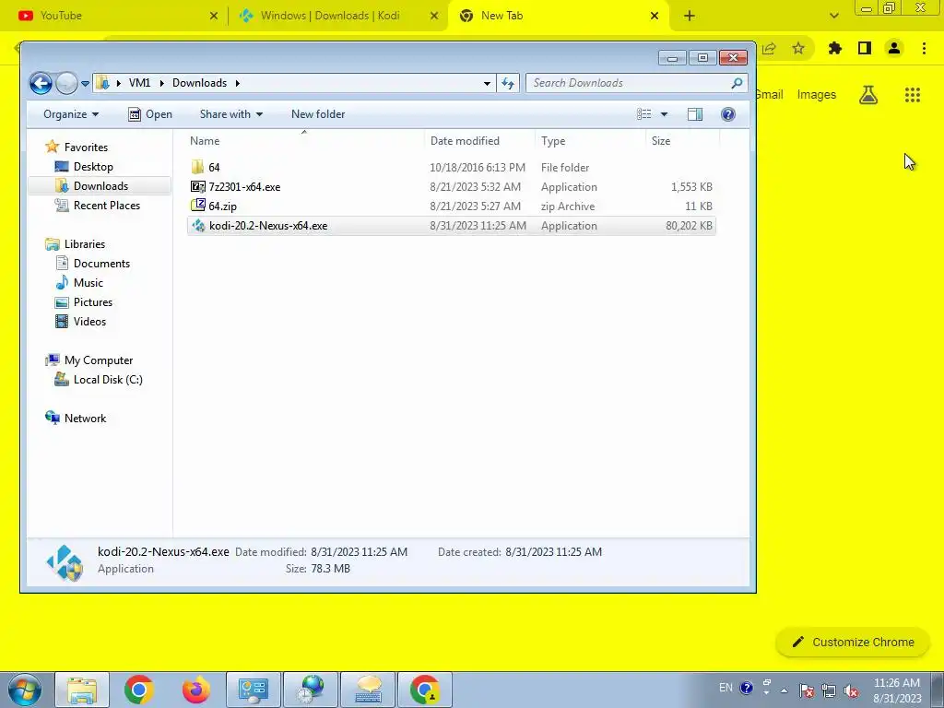Open Chrome extensions puzzle icon

pos(835,48)
